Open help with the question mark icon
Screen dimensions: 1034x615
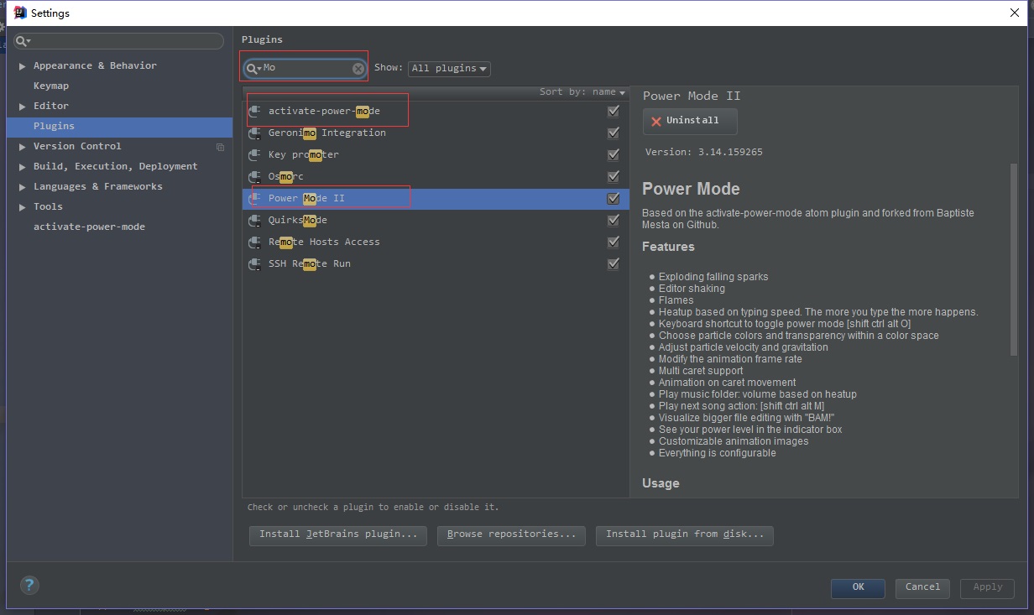(x=29, y=586)
